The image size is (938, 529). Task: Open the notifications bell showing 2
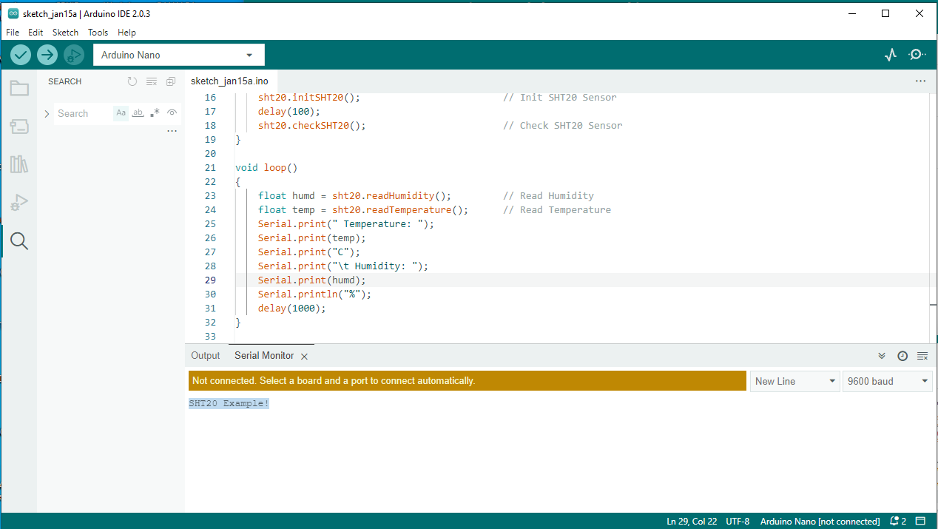[898, 522]
